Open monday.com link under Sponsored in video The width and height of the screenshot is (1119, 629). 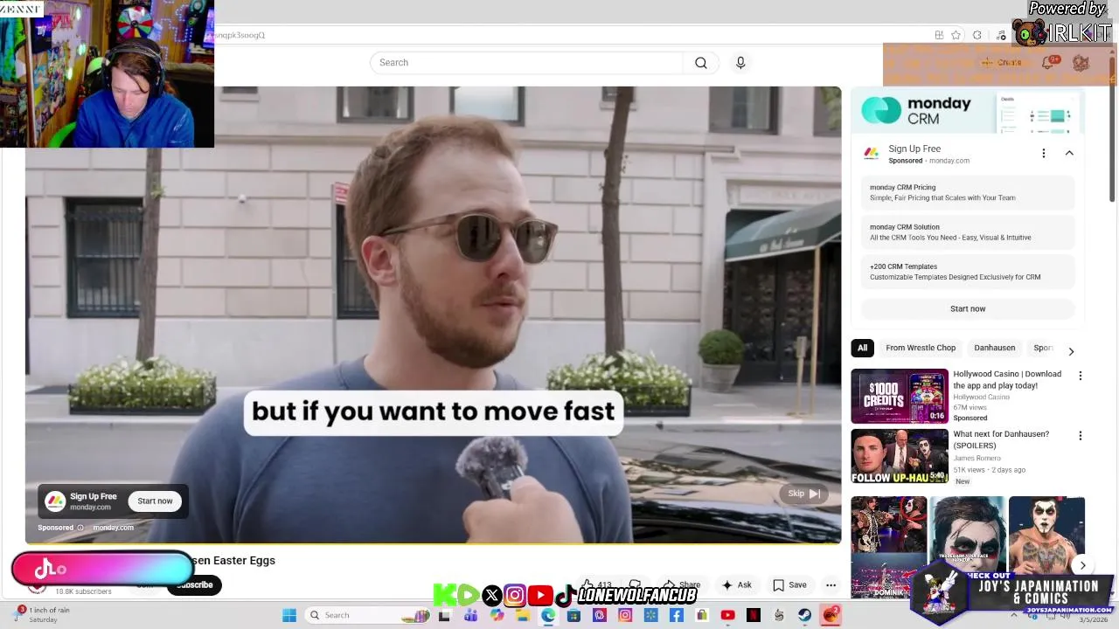[113, 528]
